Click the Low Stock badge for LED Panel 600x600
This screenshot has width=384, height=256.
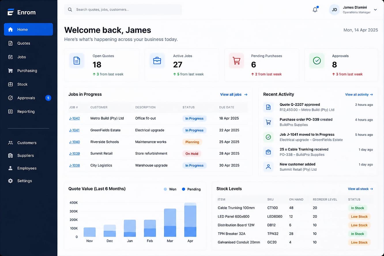359,217
